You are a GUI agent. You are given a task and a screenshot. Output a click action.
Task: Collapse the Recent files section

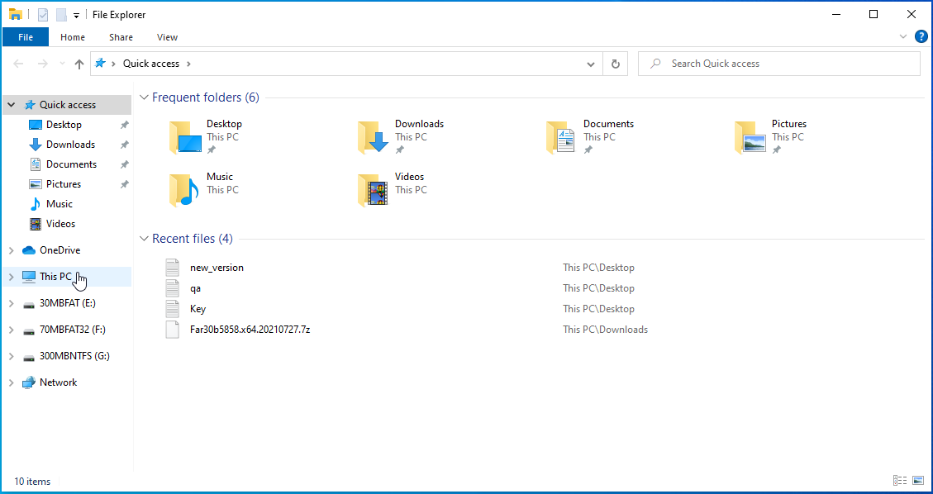click(144, 239)
